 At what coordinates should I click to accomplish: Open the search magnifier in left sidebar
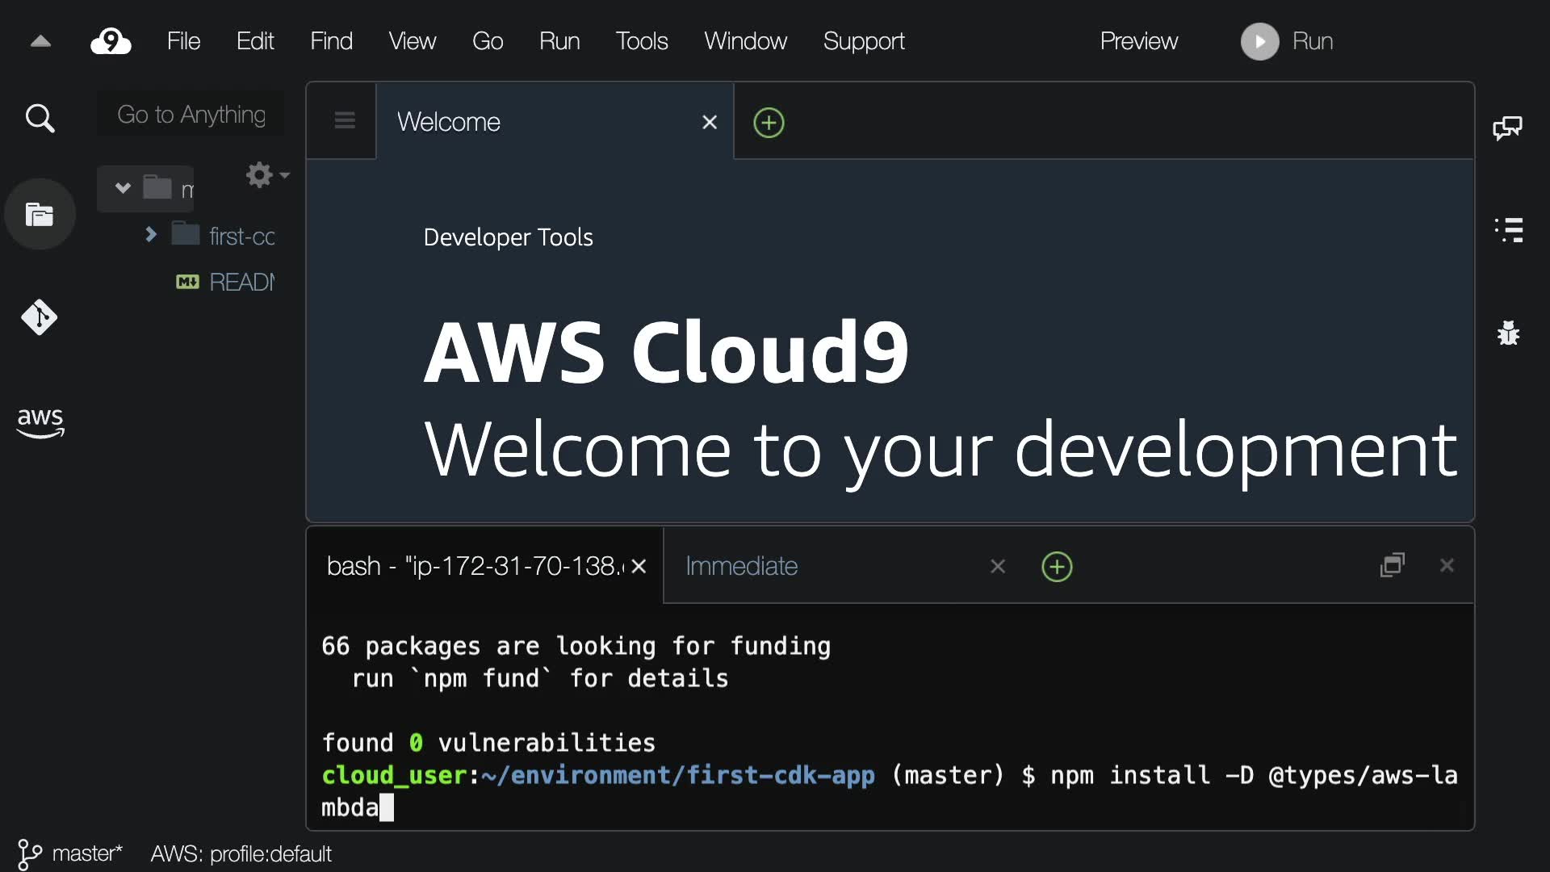40,119
